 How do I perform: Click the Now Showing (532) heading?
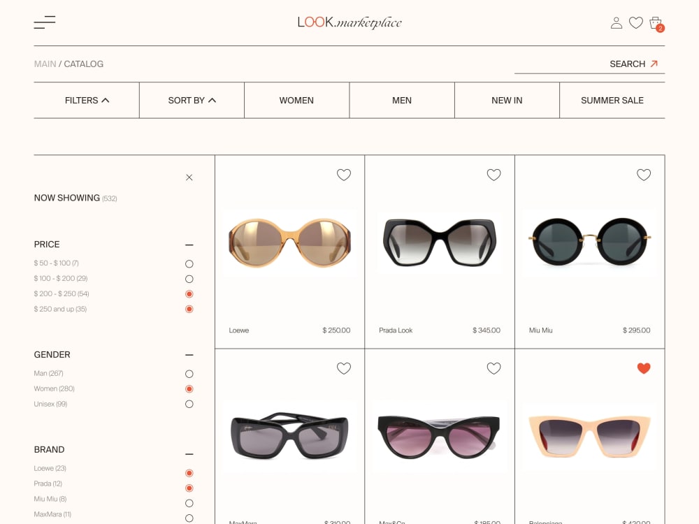pos(75,198)
